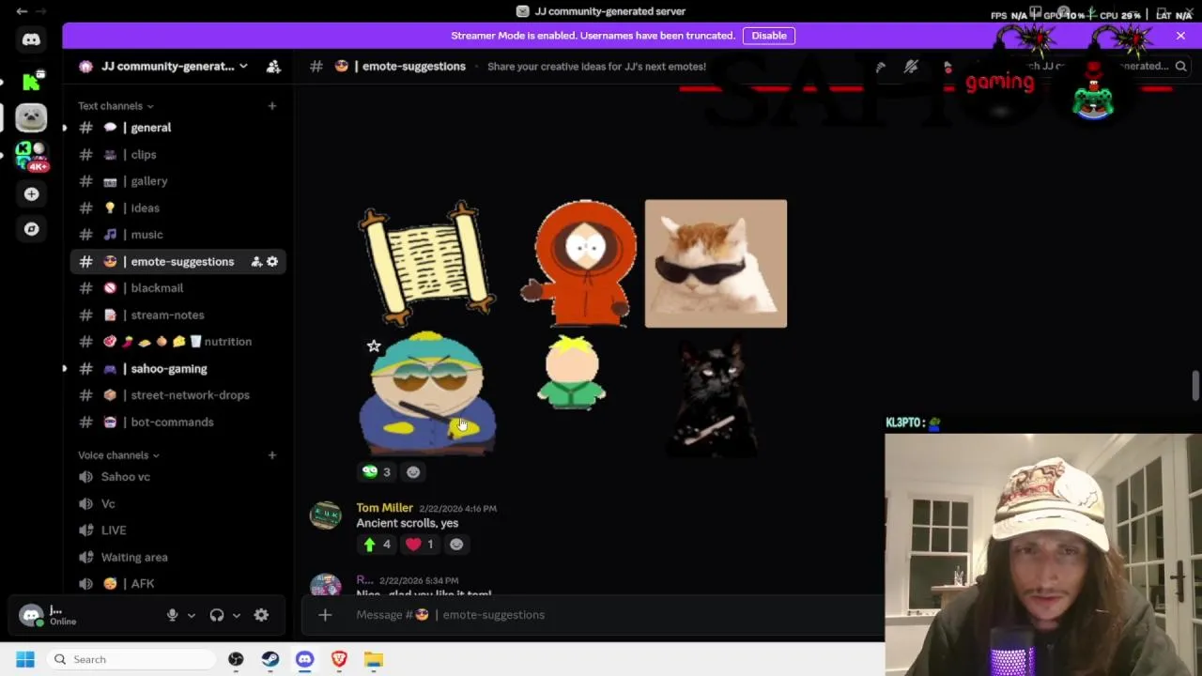The width and height of the screenshot is (1202, 676).
Task: Add reaction to Tom Miller's message
Action: (456, 545)
